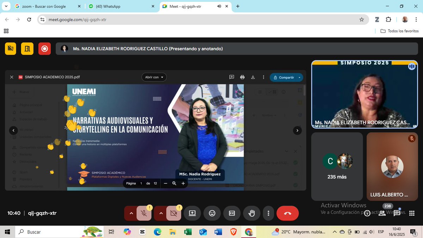Launch Brave browser from taskbar

click(233, 232)
